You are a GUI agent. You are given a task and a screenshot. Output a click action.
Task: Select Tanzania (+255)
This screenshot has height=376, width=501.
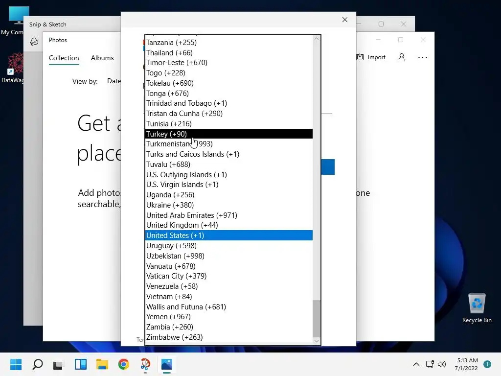click(x=229, y=43)
